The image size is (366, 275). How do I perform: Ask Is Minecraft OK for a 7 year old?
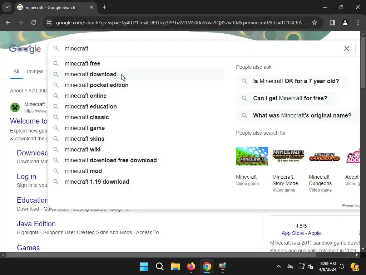click(292, 81)
